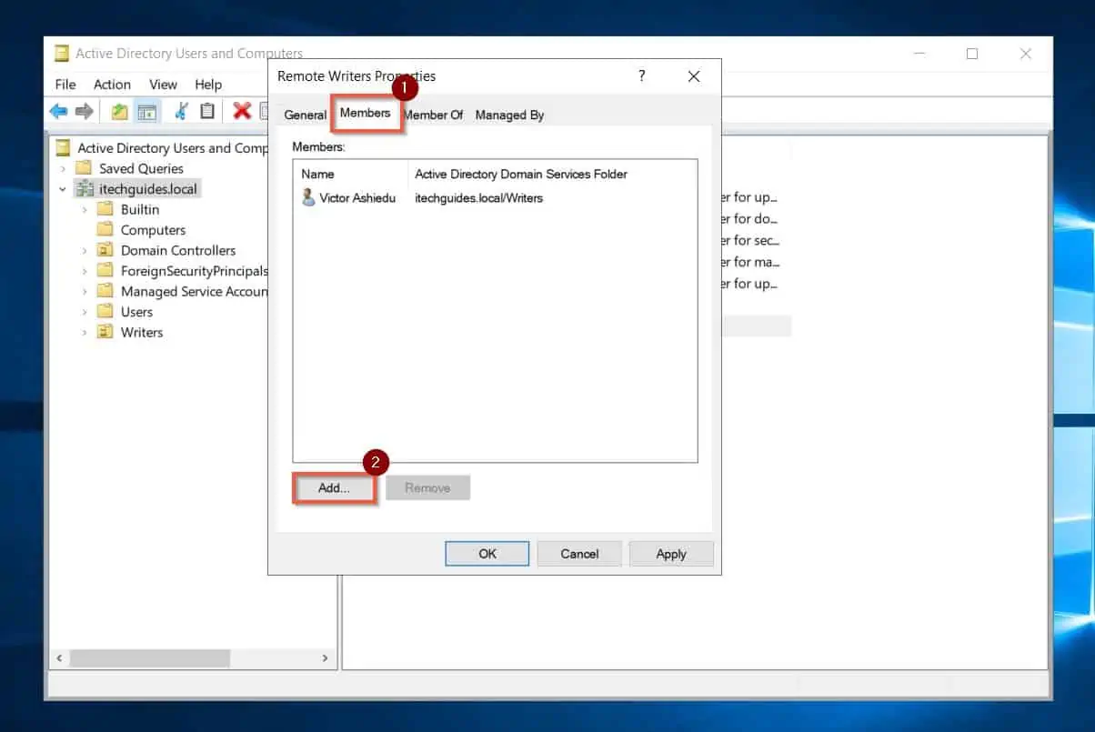Expand the Users container node
The image size is (1095, 732).
point(85,312)
